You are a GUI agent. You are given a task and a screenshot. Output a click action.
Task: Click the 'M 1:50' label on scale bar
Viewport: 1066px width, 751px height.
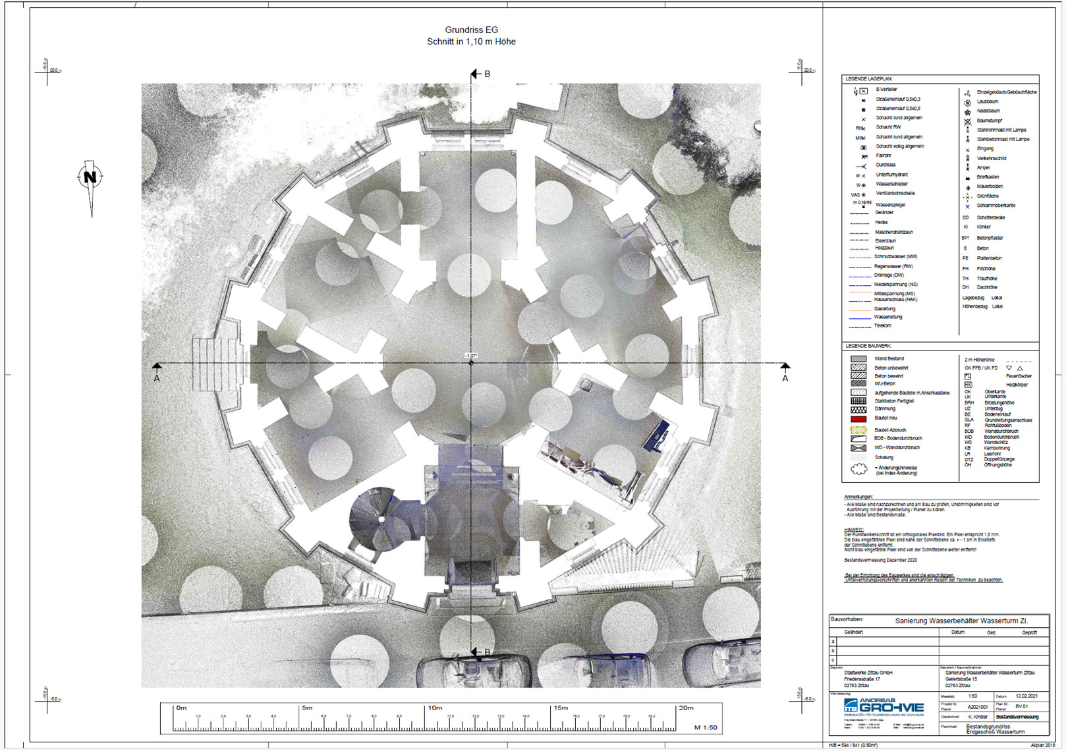pyautogui.click(x=706, y=728)
